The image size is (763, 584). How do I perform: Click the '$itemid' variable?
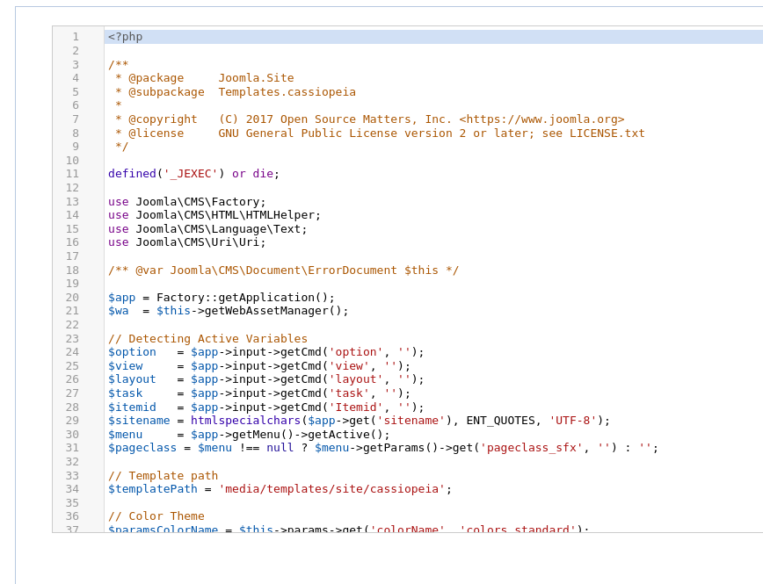(132, 407)
